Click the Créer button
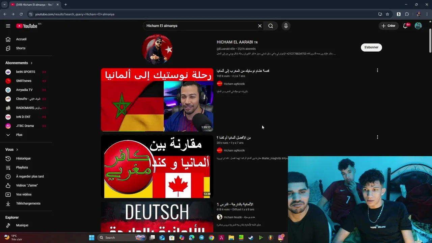The image size is (432, 243). tap(388, 26)
